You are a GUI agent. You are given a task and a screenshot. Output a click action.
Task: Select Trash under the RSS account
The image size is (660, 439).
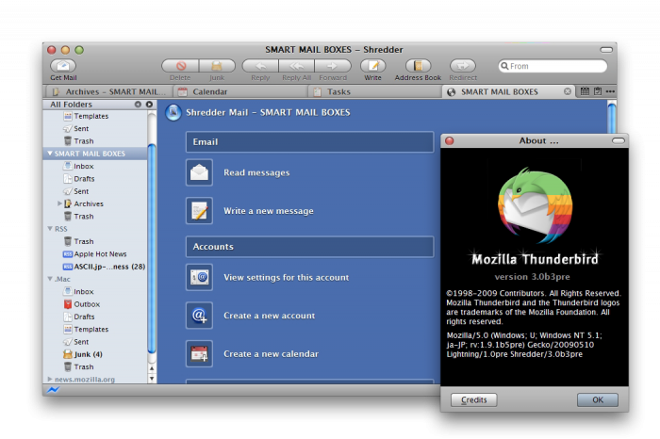[x=84, y=241]
